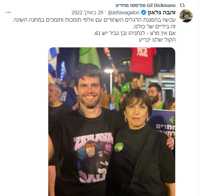Image resolution: width=201 pixels, height=196 pixels.
Task: Open the three-dot more options menu
Action: [x=8, y=13]
